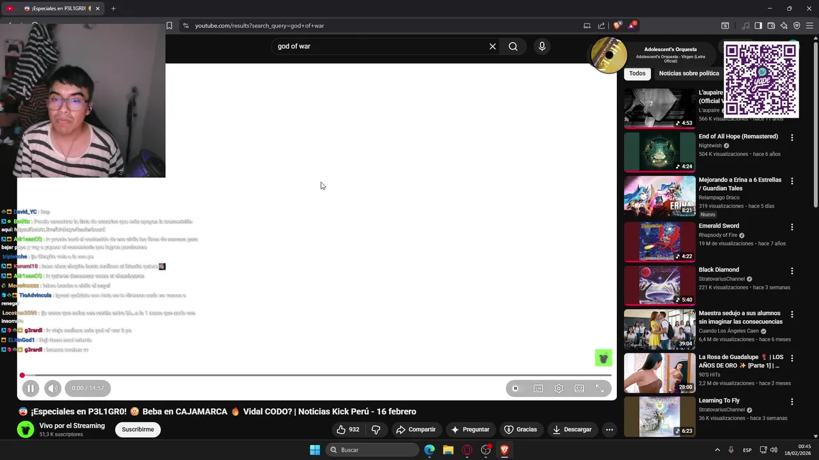
Task: Open Opera from the taskbar
Action: (x=467, y=450)
